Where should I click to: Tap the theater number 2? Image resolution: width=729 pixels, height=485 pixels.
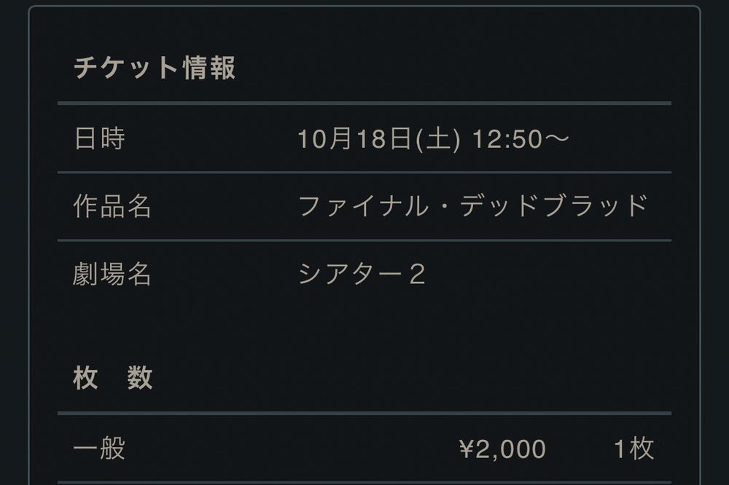(x=417, y=275)
